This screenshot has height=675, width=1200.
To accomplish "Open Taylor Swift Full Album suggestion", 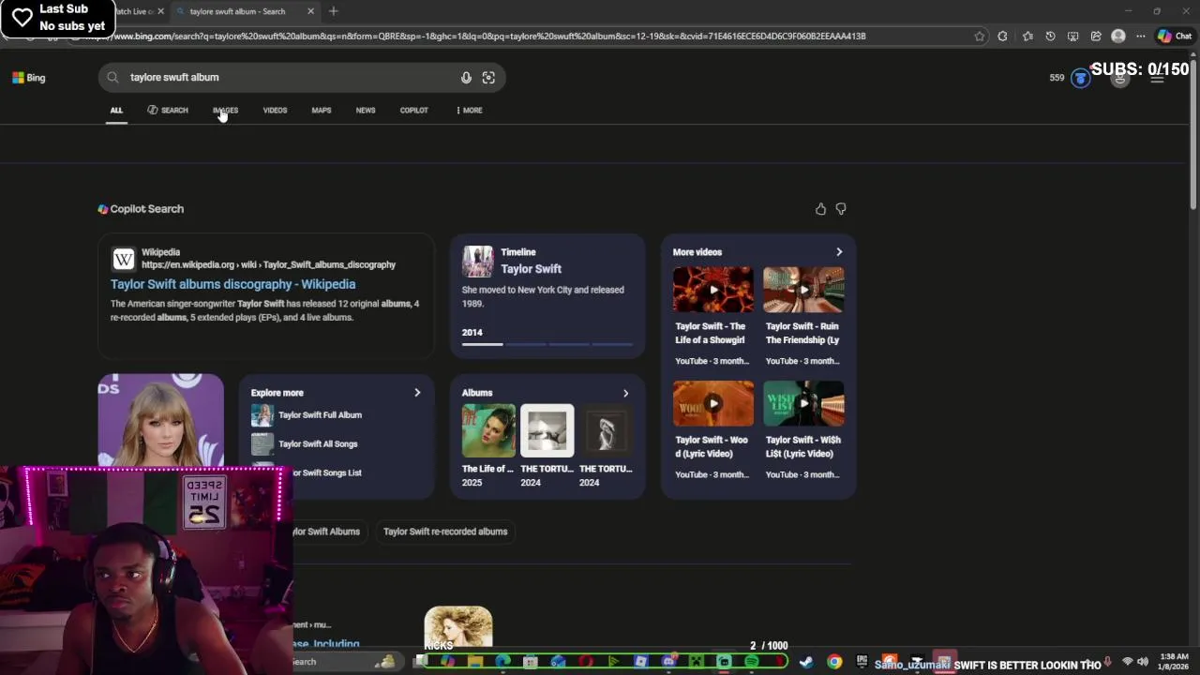I will (x=320, y=415).
